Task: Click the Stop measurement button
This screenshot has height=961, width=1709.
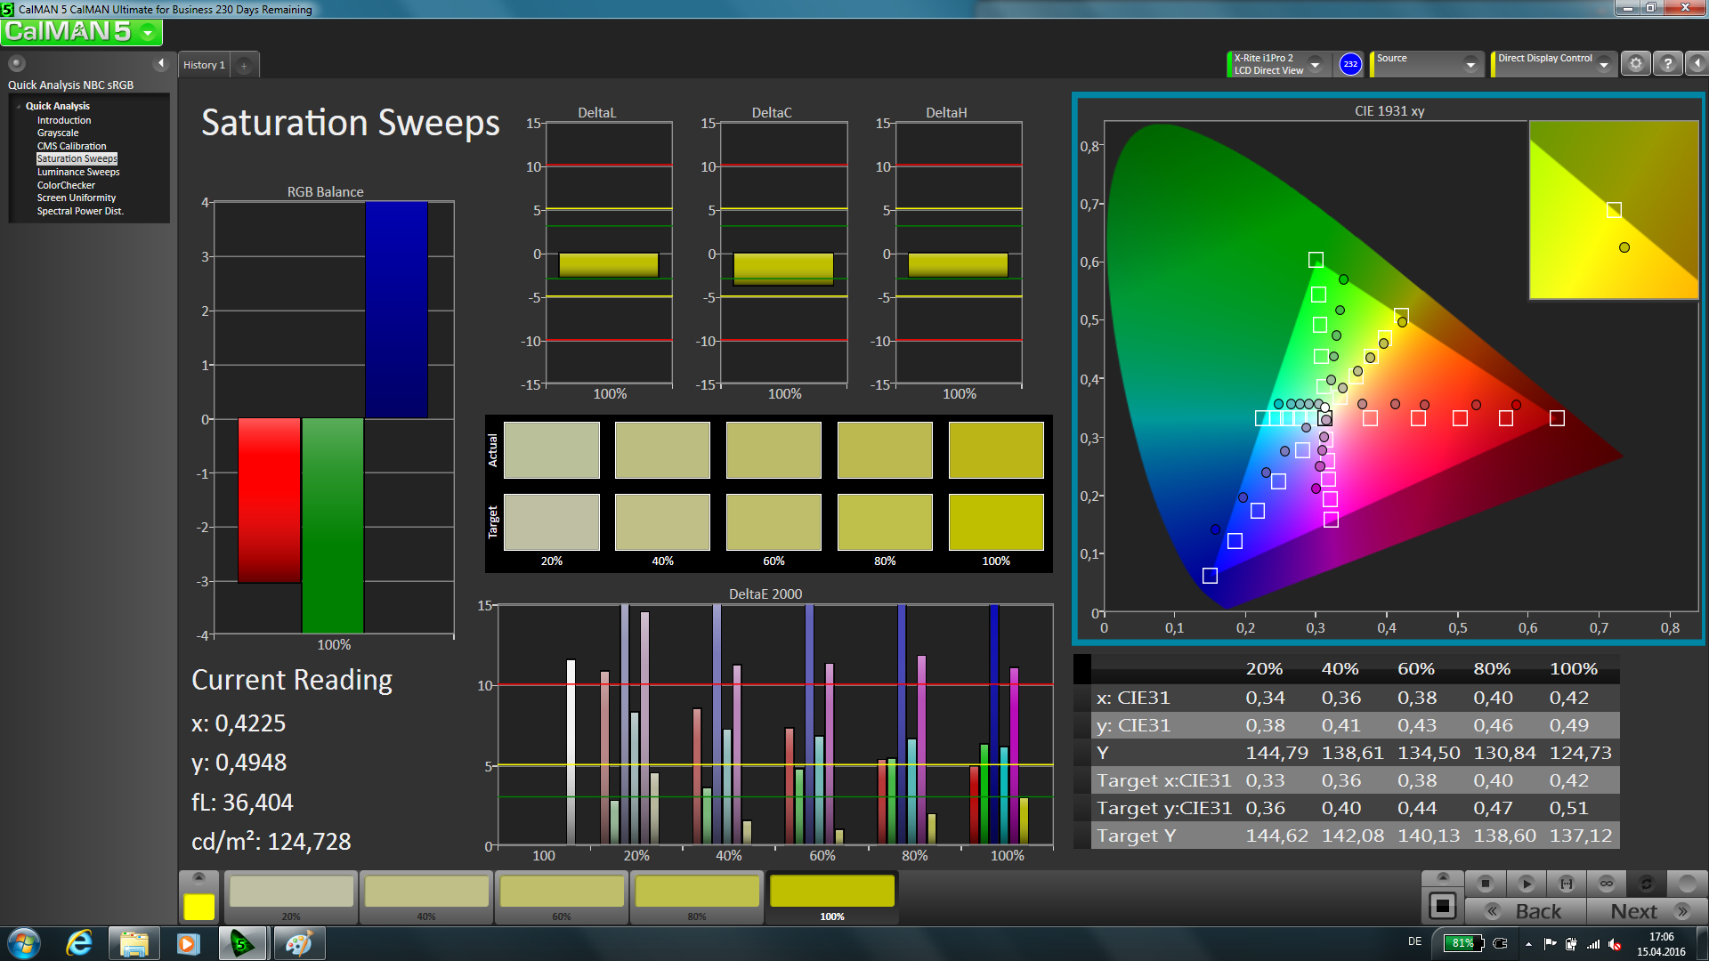Action: point(1485,884)
